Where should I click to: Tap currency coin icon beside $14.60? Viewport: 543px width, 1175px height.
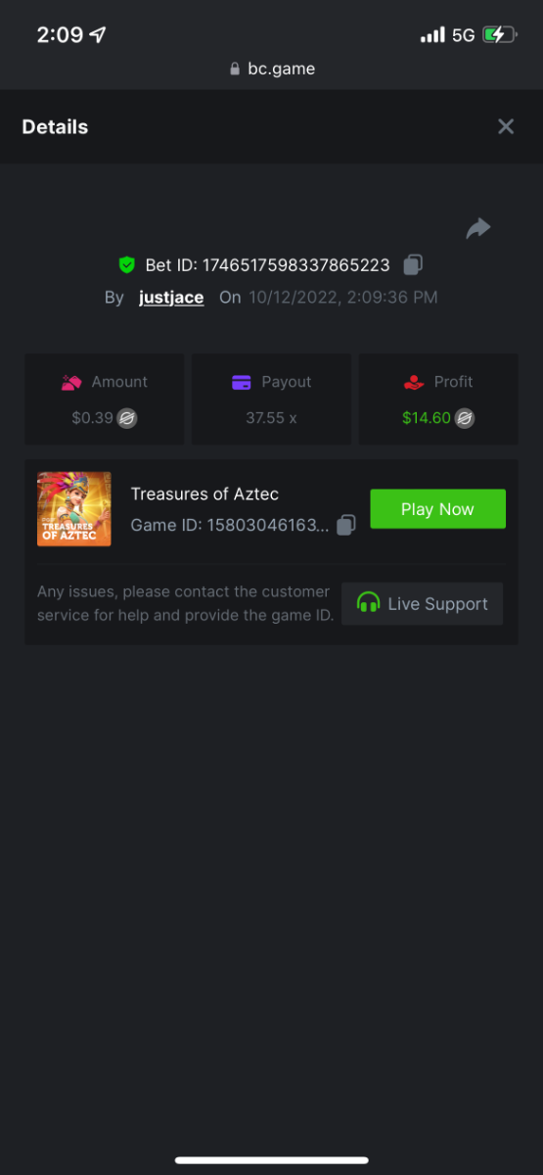(465, 418)
